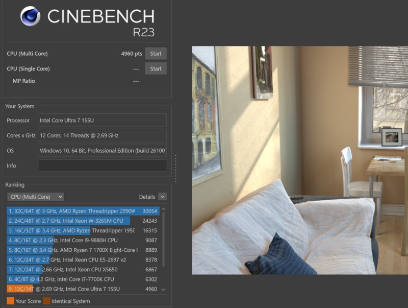
Task: Click the Info input field
Action: 103,165
